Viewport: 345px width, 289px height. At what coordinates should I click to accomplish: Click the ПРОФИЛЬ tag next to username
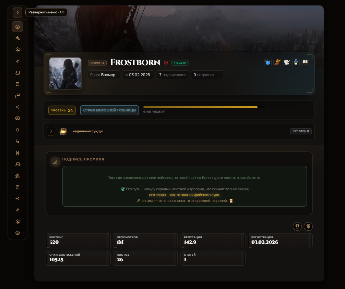point(97,63)
